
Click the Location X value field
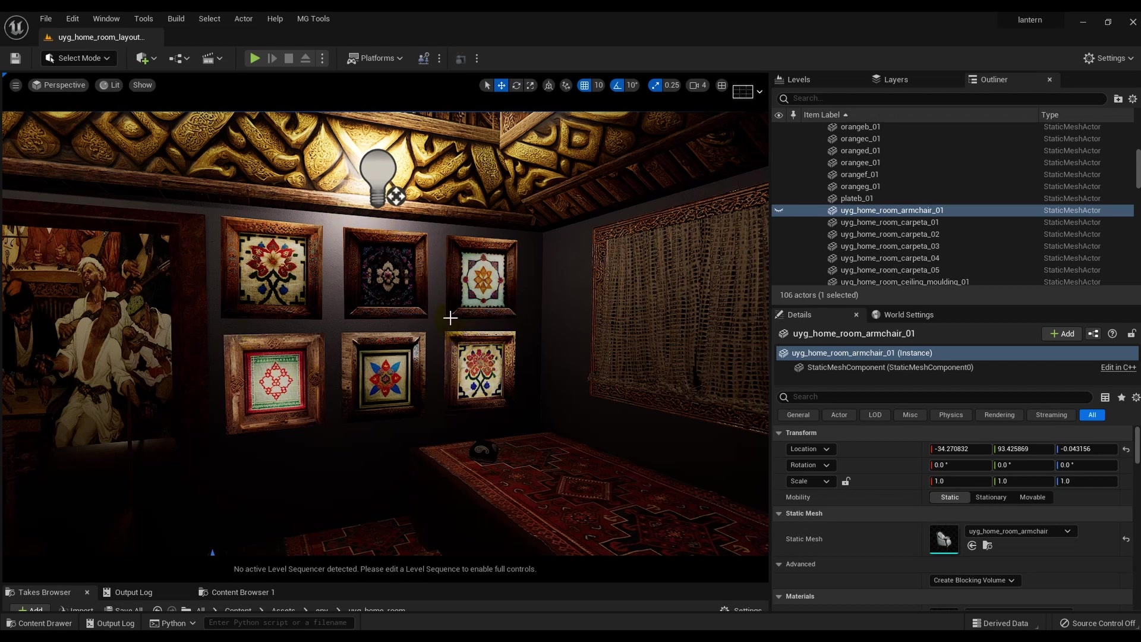(x=960, y=449)
